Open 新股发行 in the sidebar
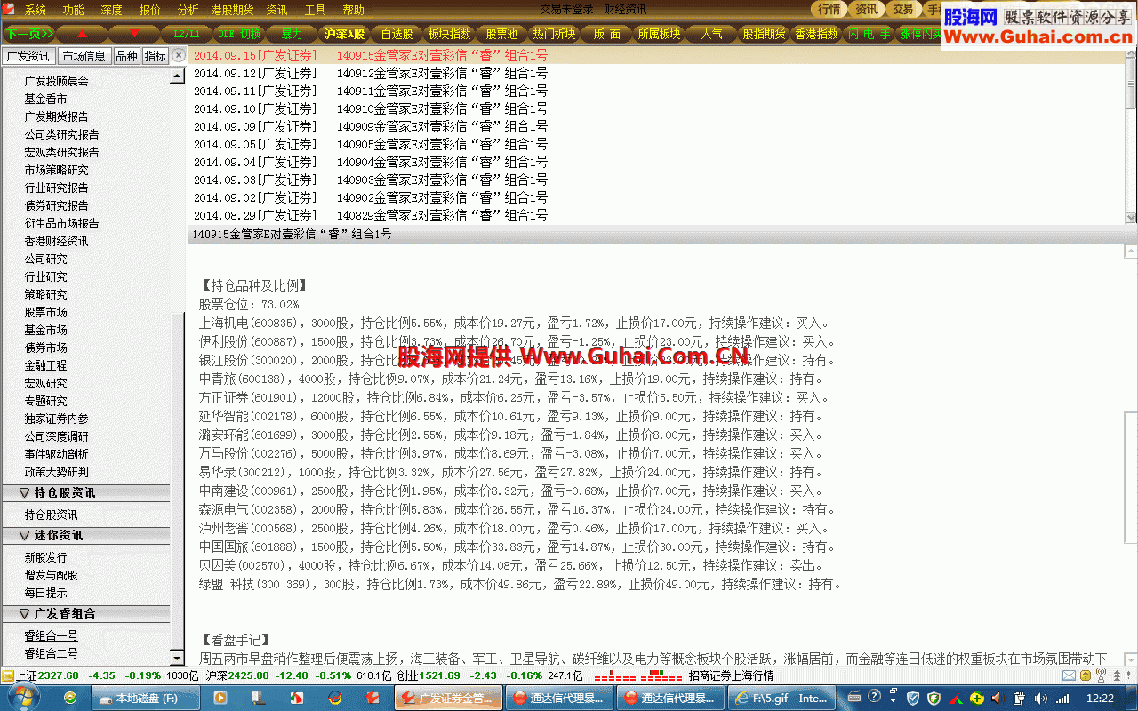The width and height of the screenshot is (1138, 711). [45, 557]
